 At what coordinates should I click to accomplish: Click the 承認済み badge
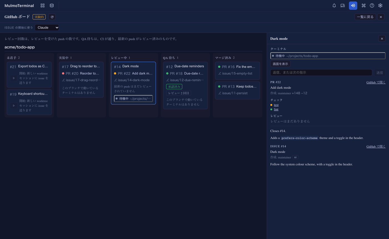[174, 86]
